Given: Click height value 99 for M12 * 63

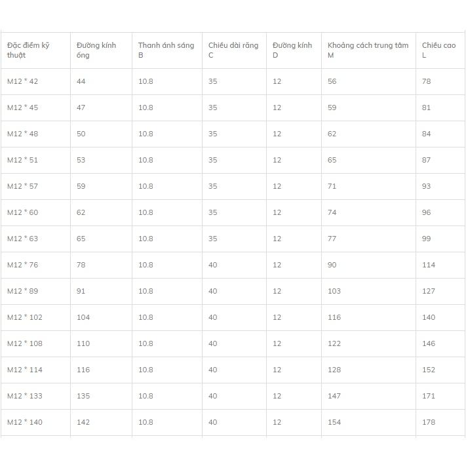Looking at the screenshot, I should [426, 239].
